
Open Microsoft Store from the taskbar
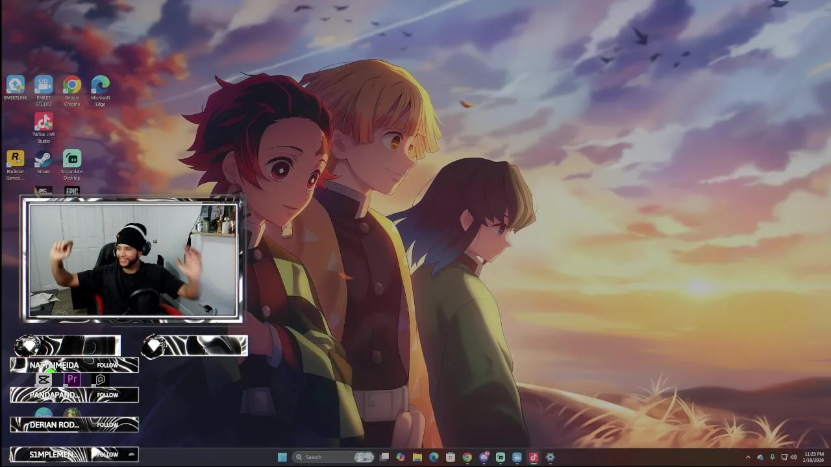click(451, 457)
